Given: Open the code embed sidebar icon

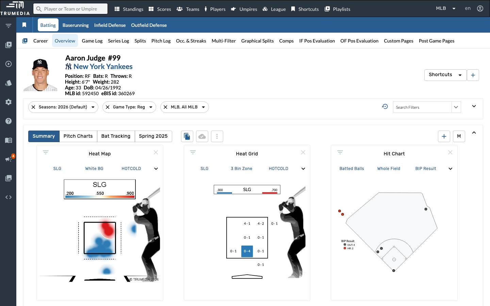Looking at the screenshot, I should click(x=9, y=197).
